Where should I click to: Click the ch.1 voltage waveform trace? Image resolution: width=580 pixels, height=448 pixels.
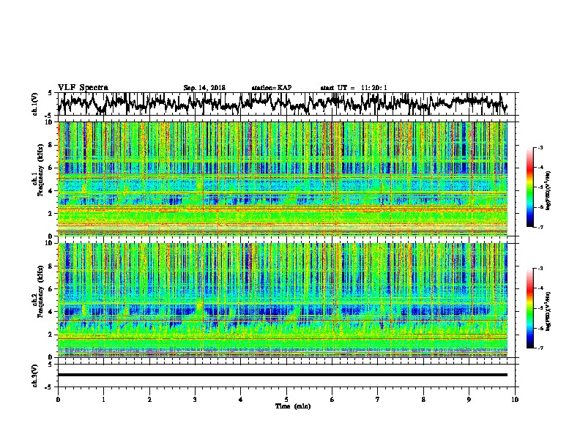click(x=282, y=103)
